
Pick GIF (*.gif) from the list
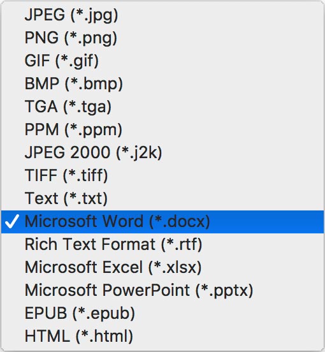(x=162, y=61)
